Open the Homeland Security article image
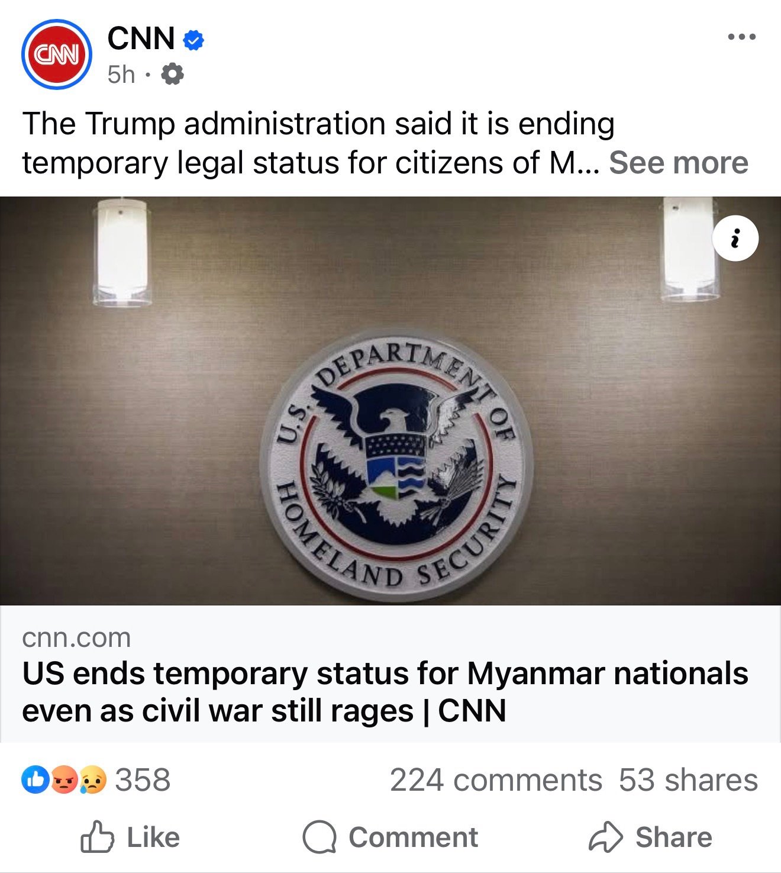Screen dimensions: 781x873 click(390, 401)
